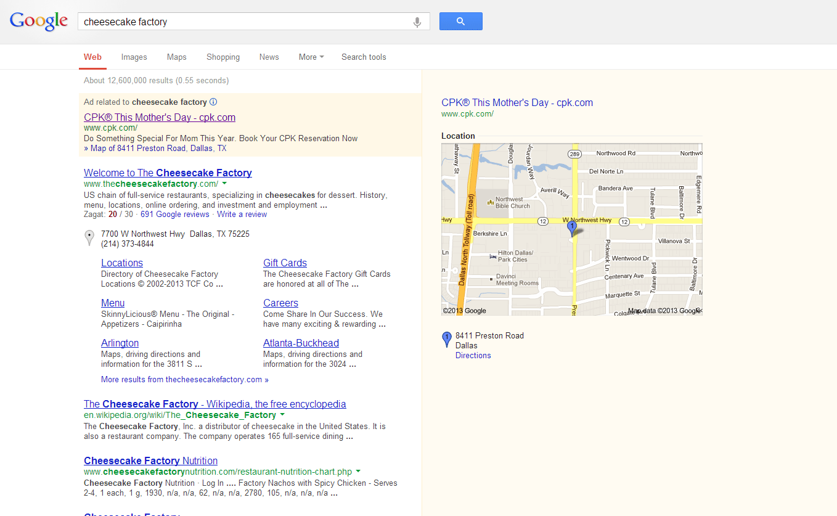Open Search tools
837x516 pixels.
[x=364, y=57]
